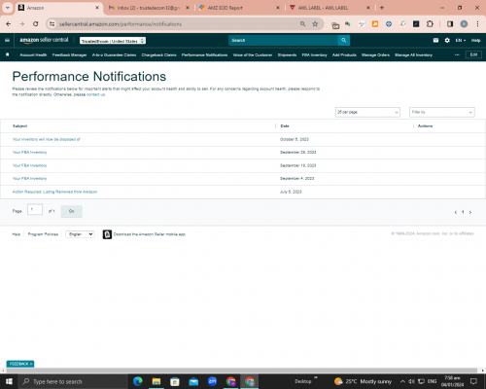
Task: Switch to the AMZ EOD Report tab
Action: point(239,8)
